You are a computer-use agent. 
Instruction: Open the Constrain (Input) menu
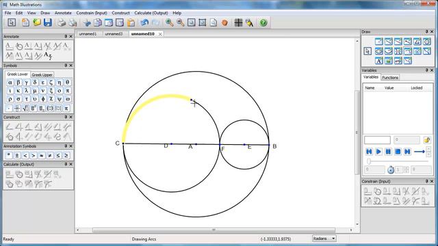(92, 13)
